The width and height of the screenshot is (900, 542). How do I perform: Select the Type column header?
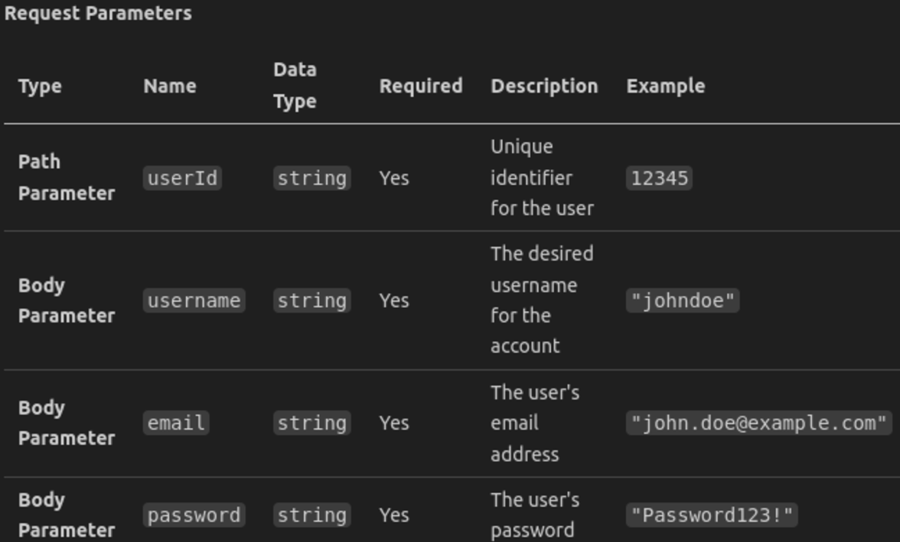click(40, 86)
